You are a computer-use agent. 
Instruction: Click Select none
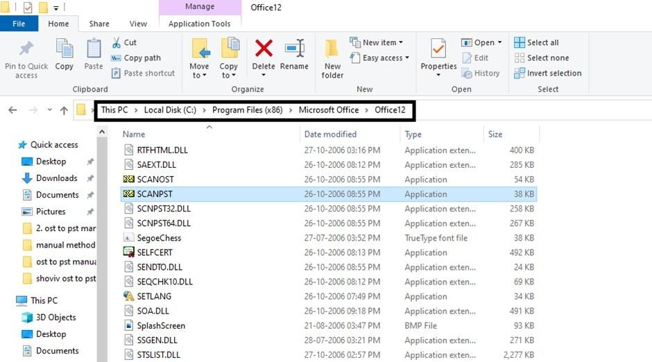(x=542, y=58)
